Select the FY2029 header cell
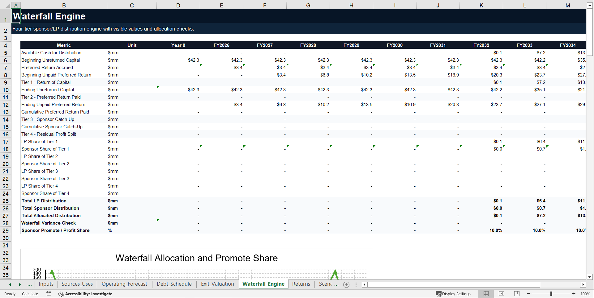Viewport: 594px width, 298px height. pos(351,45)
